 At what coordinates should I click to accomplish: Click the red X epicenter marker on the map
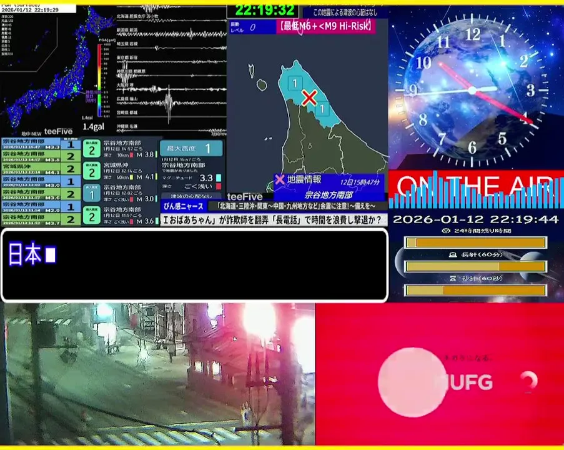pyautogui.click(x=309, y=97)
